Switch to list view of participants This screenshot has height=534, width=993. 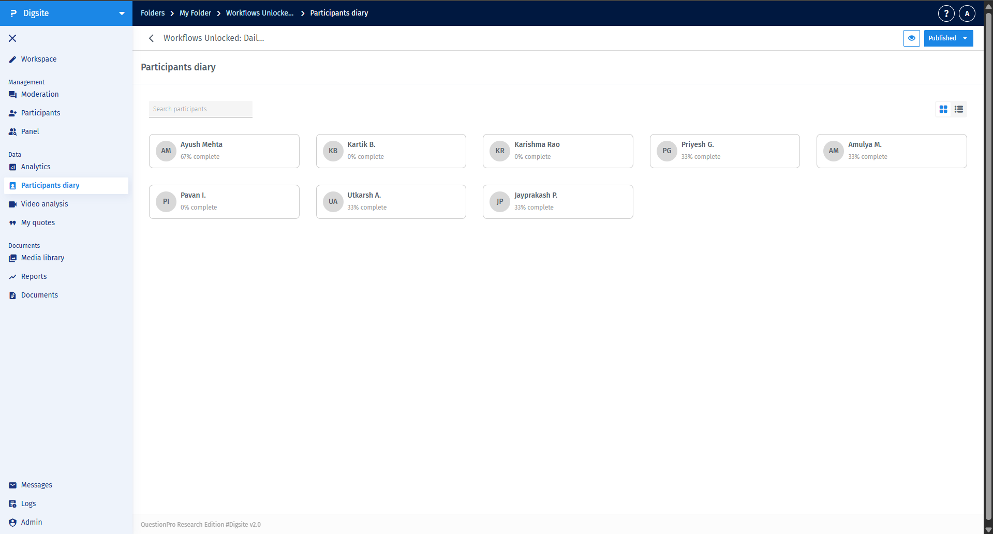pyautogui.click(x=958, y=109)
